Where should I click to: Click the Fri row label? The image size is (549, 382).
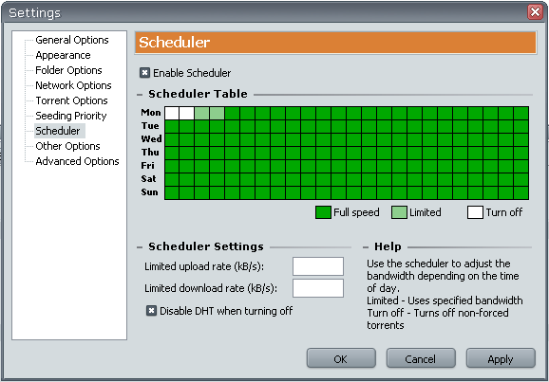tap(148, 166)
